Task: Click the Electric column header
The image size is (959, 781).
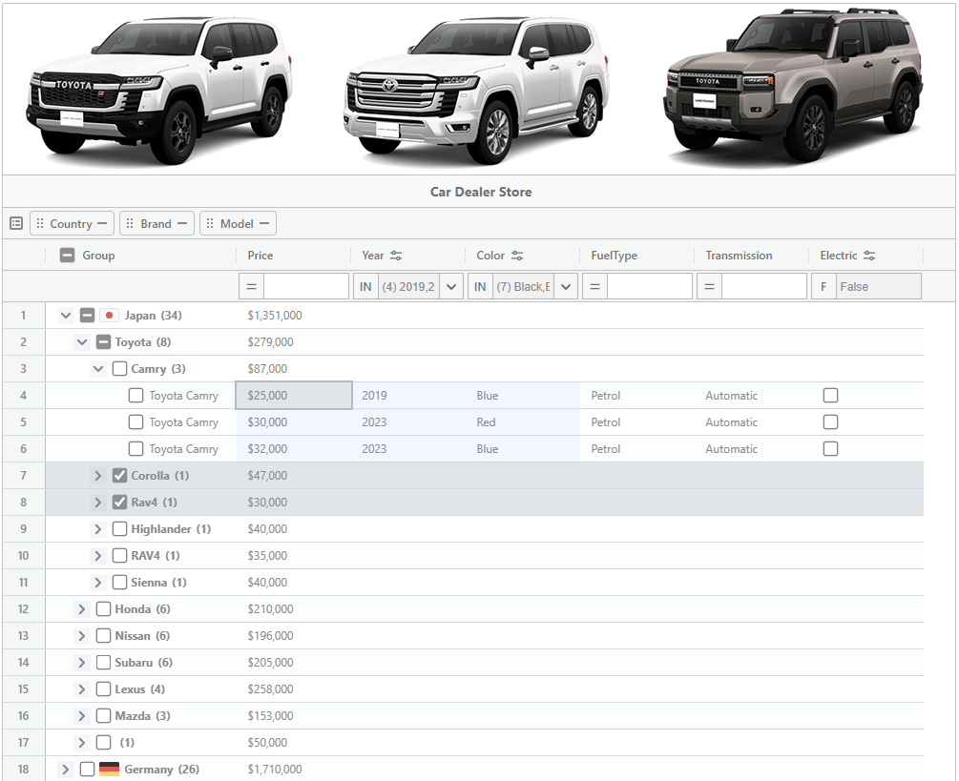Action: 839,256
